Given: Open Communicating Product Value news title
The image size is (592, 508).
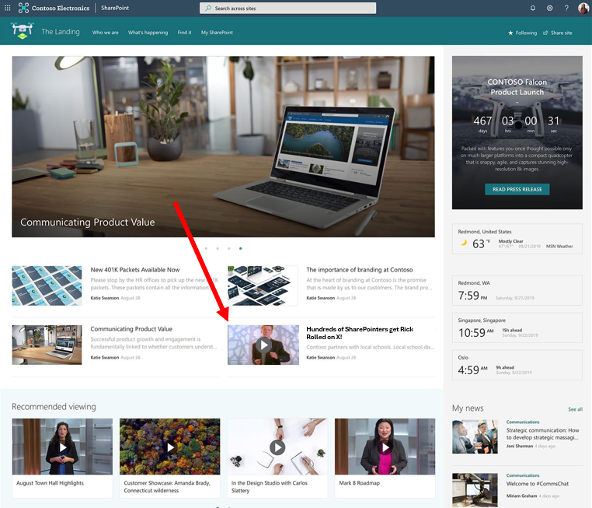Looking at the screenshot, I should tap(131, 329).
